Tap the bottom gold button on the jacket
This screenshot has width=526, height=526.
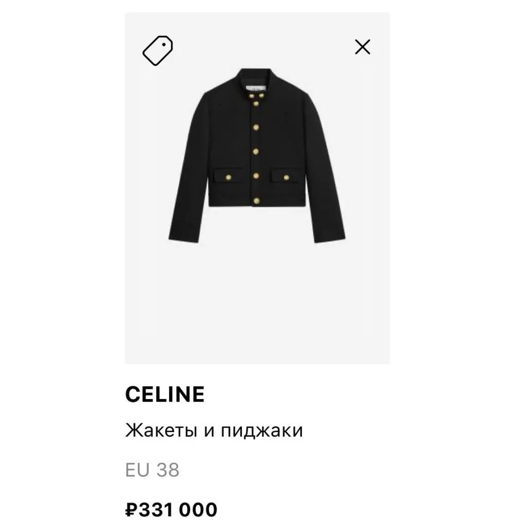point(257,199)
